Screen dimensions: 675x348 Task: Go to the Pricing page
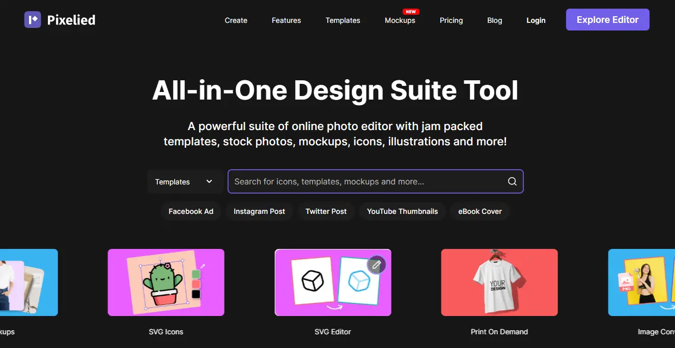(452, 20)
